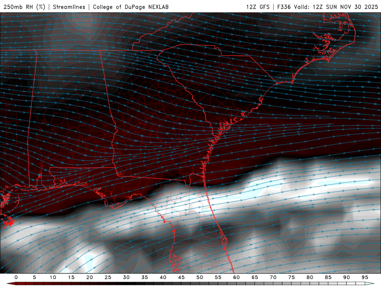Click the '0' label on the color scale
The image size is (381, 286).
pyautogui.click(x=16, y=277)
